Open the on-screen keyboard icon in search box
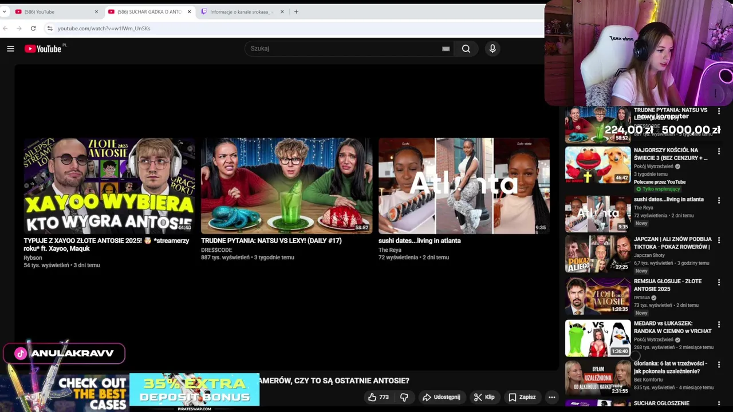The height and width of the screenshot is (412, 733). coord(446,49)
